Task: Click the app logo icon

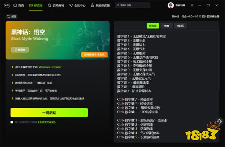Action: [x=7, y=6]
